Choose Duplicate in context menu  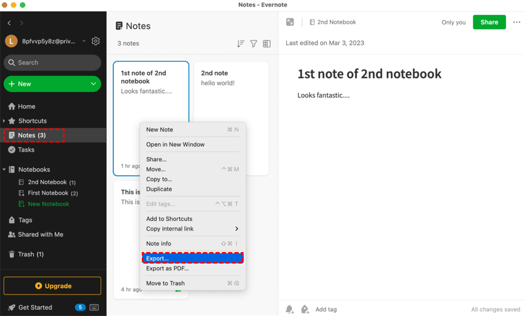[x=193, y=189]
